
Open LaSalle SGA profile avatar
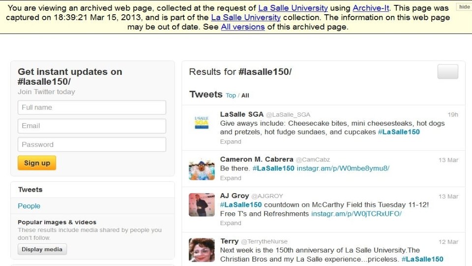[x=202, y=123]
